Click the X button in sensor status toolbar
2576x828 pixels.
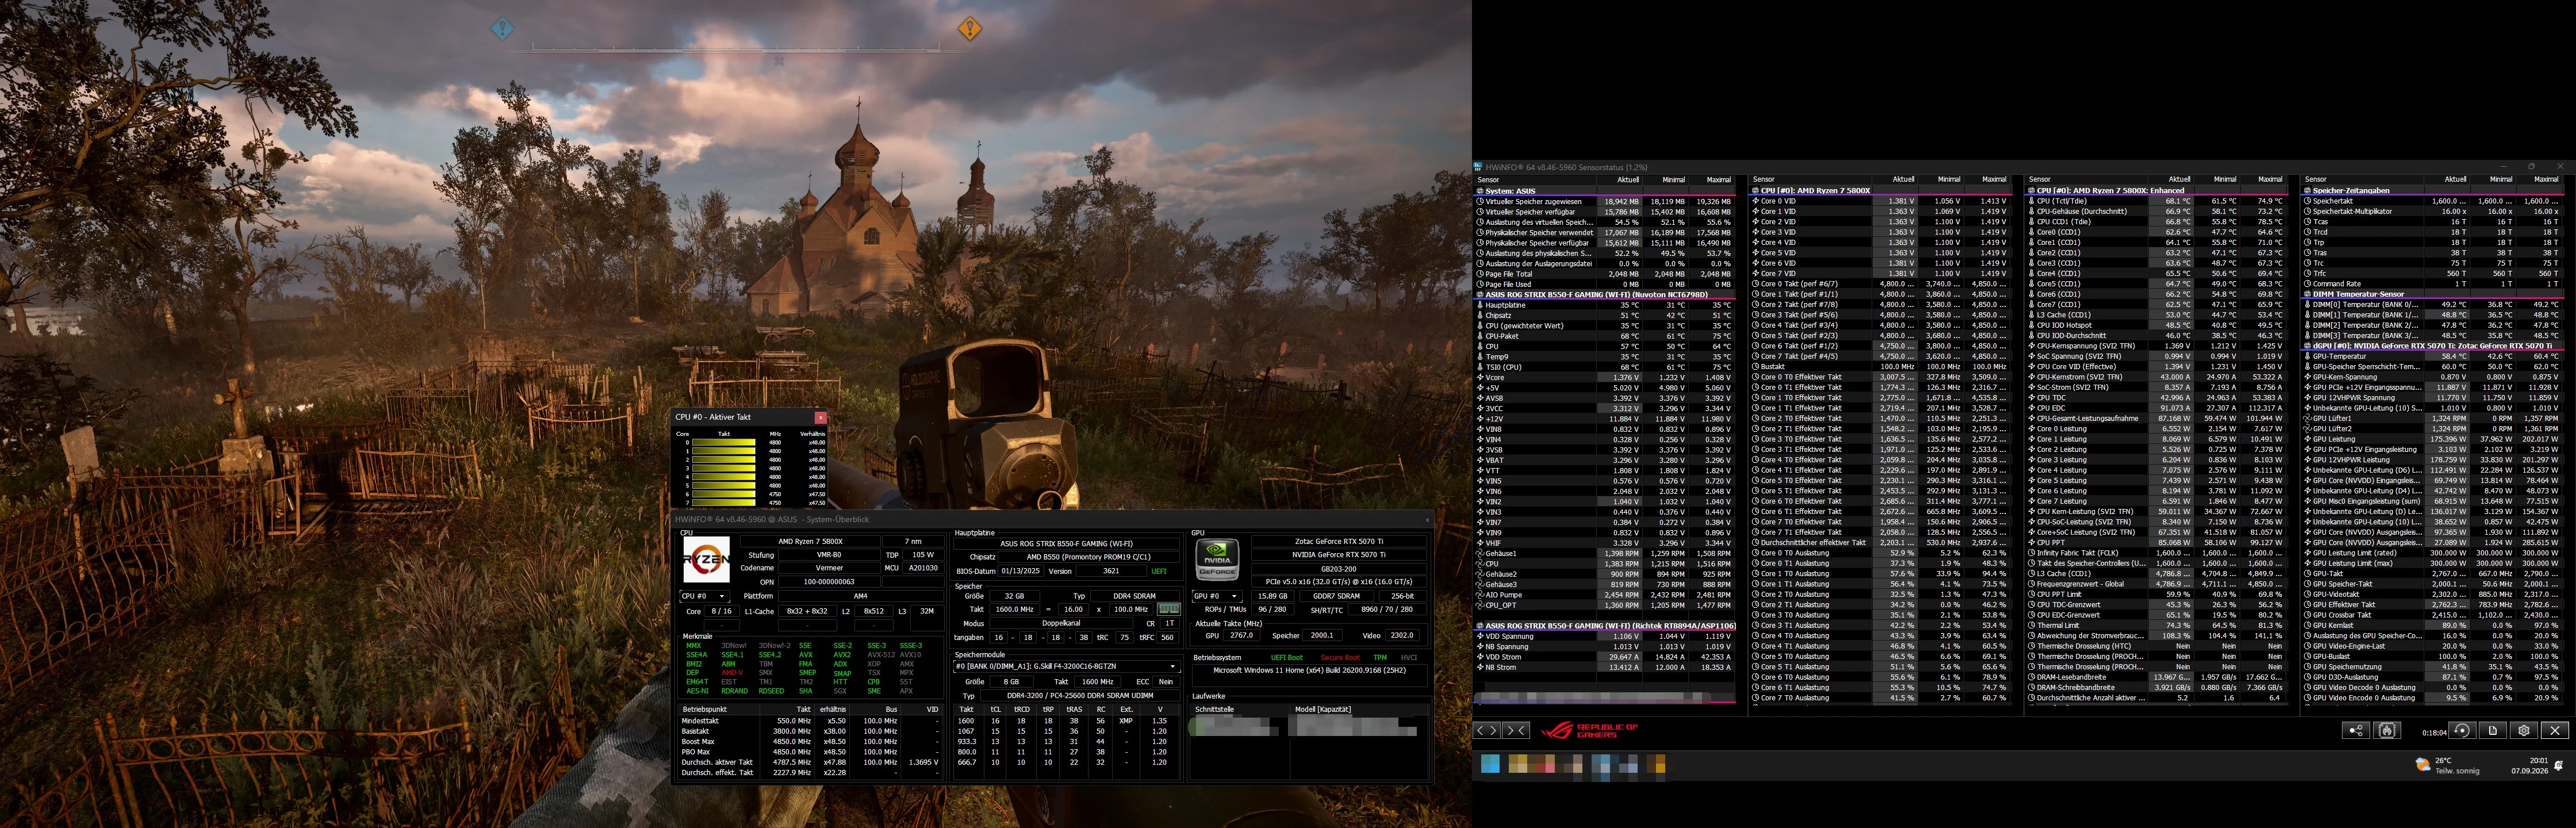tap(2555, 730)
